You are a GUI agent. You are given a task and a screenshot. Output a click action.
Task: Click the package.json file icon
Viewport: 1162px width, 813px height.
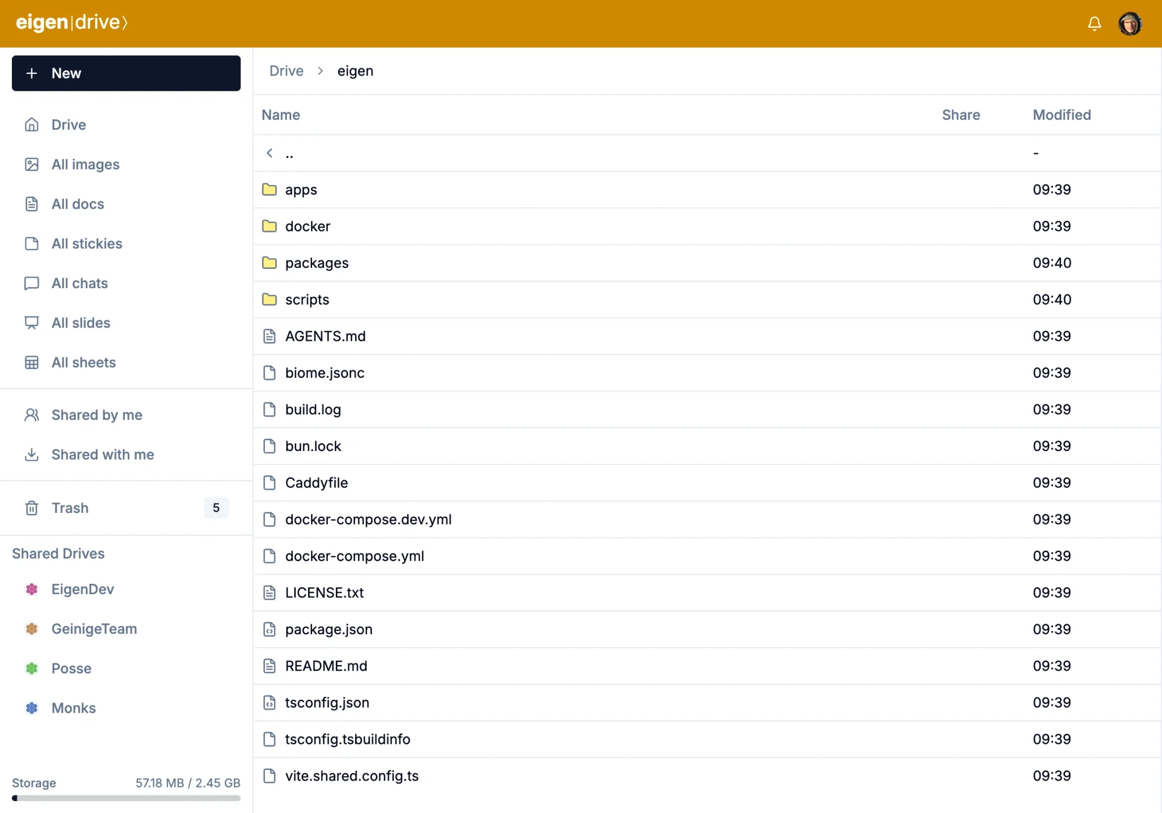coord(270,629)
